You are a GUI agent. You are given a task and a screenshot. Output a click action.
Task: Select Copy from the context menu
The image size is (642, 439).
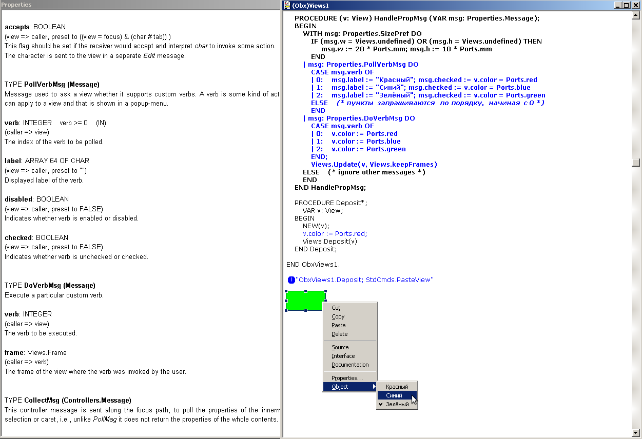pyautogui.click(x=338, y=316)
